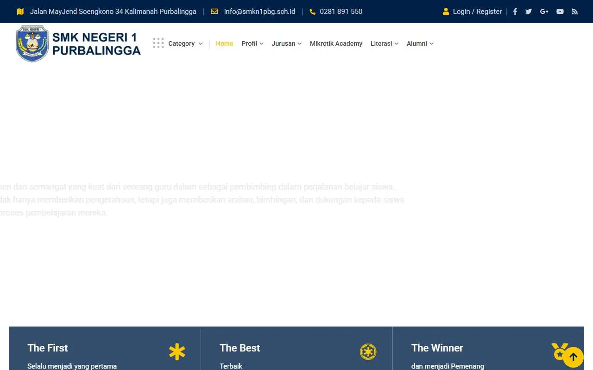Expand the Literasi menu chevron
This screenshot has width=593, height=370.
396,43
